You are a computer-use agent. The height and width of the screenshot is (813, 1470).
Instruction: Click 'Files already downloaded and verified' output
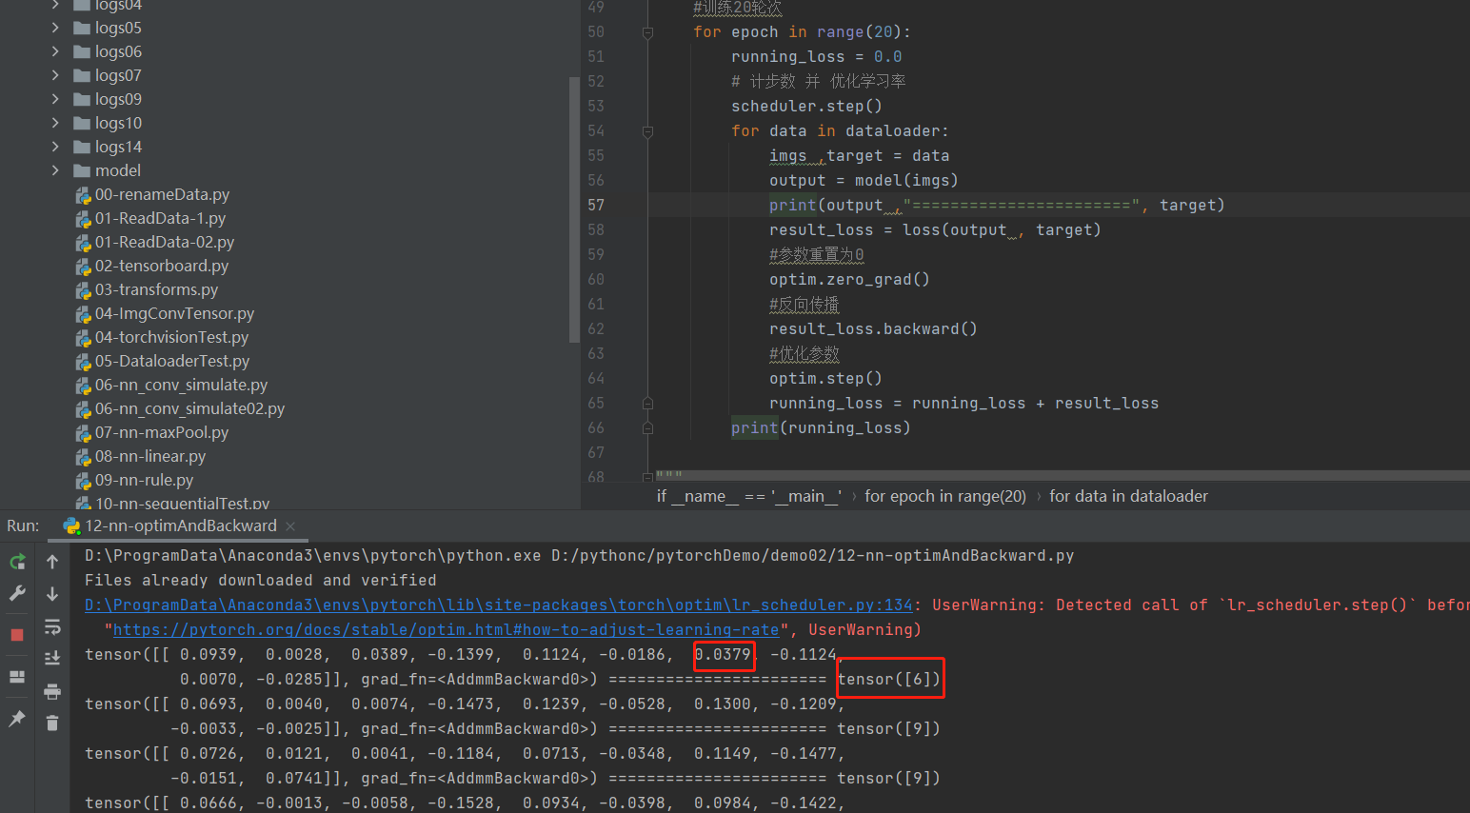coord(261,581)
